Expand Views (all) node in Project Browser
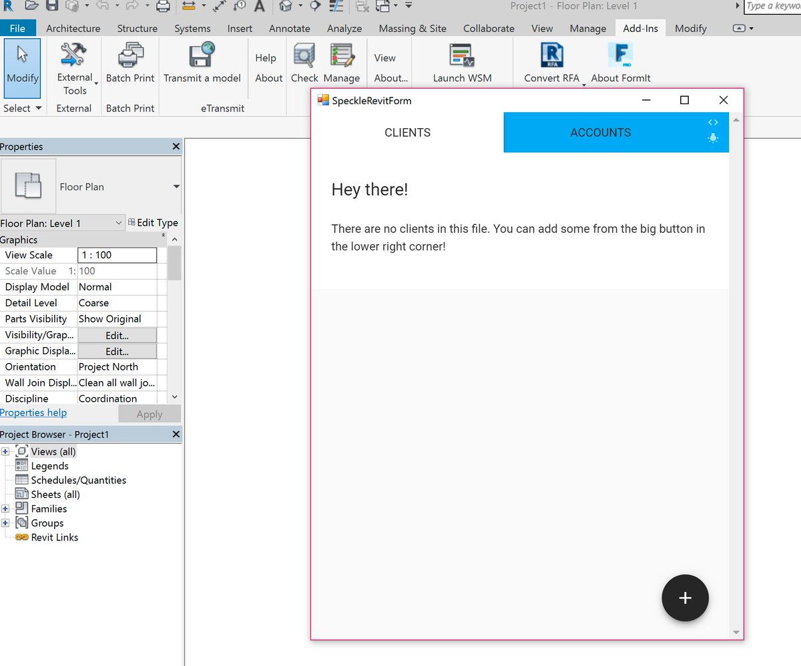The height and width of the screenshot is (666, 801). (x=5, y=452)
